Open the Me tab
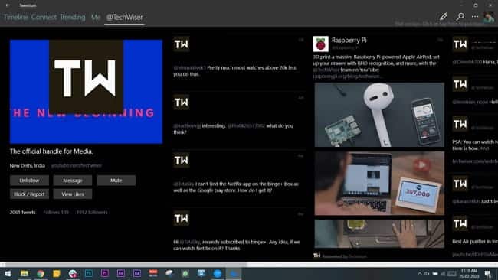 point(96,17)
